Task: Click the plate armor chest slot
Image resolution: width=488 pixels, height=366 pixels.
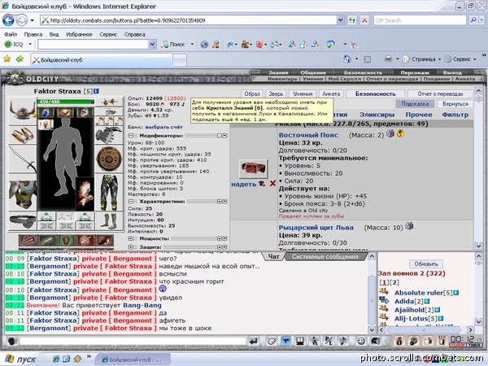Action: pos(23,192)
